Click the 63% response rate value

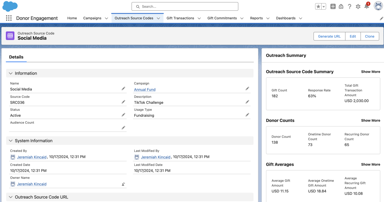pos(312,96)
